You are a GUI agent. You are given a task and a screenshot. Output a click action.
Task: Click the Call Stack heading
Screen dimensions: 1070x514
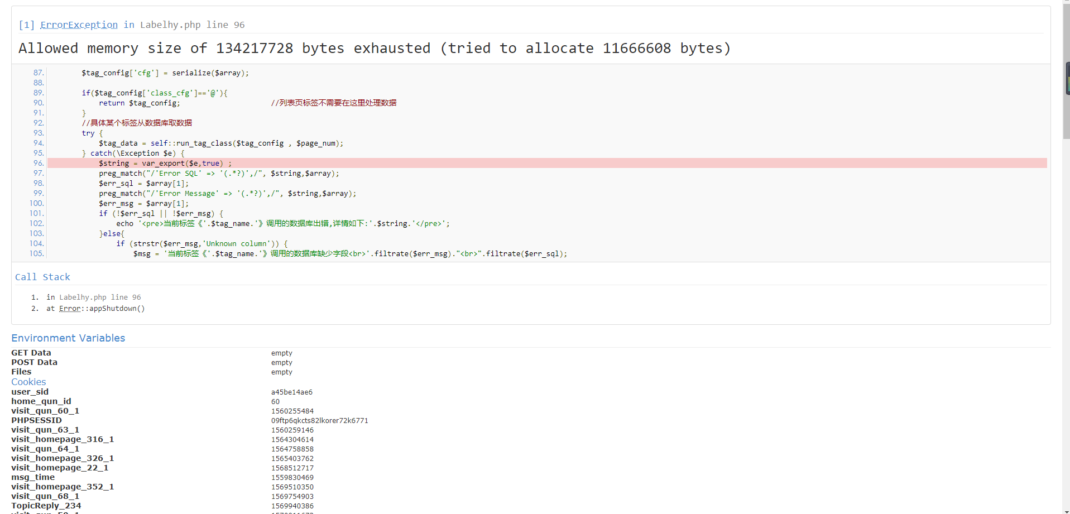click(x=42, y=277)
